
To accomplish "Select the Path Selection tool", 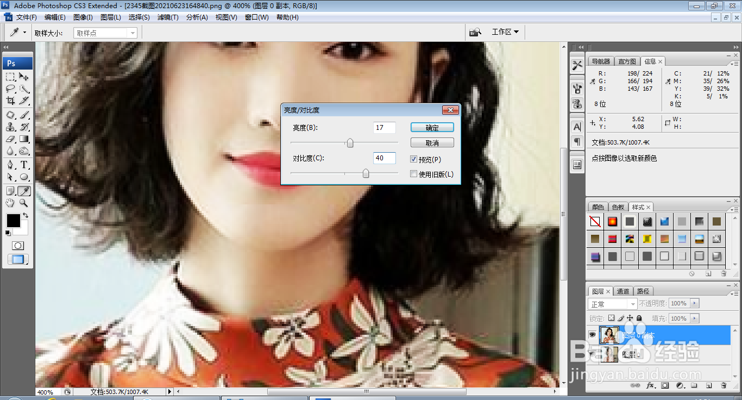I will coord(10,177).
